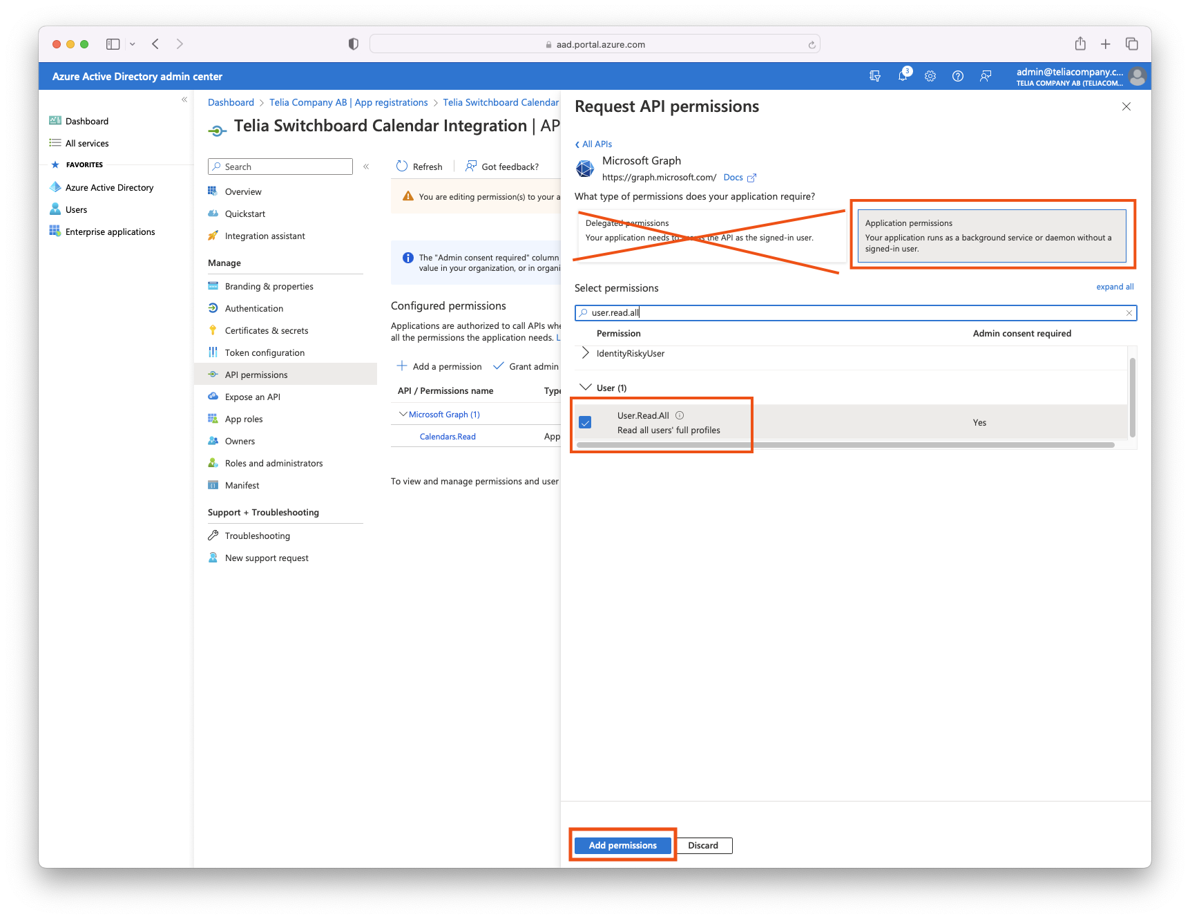The width and height of the screenshot is (1190, 919).
Task: Open portal settings gear icon
Action: [x=930, y=76]
